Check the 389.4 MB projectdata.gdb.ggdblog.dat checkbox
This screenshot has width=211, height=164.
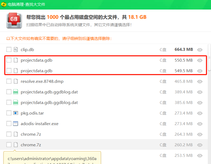pyautogui.click(x=9, y=92)
